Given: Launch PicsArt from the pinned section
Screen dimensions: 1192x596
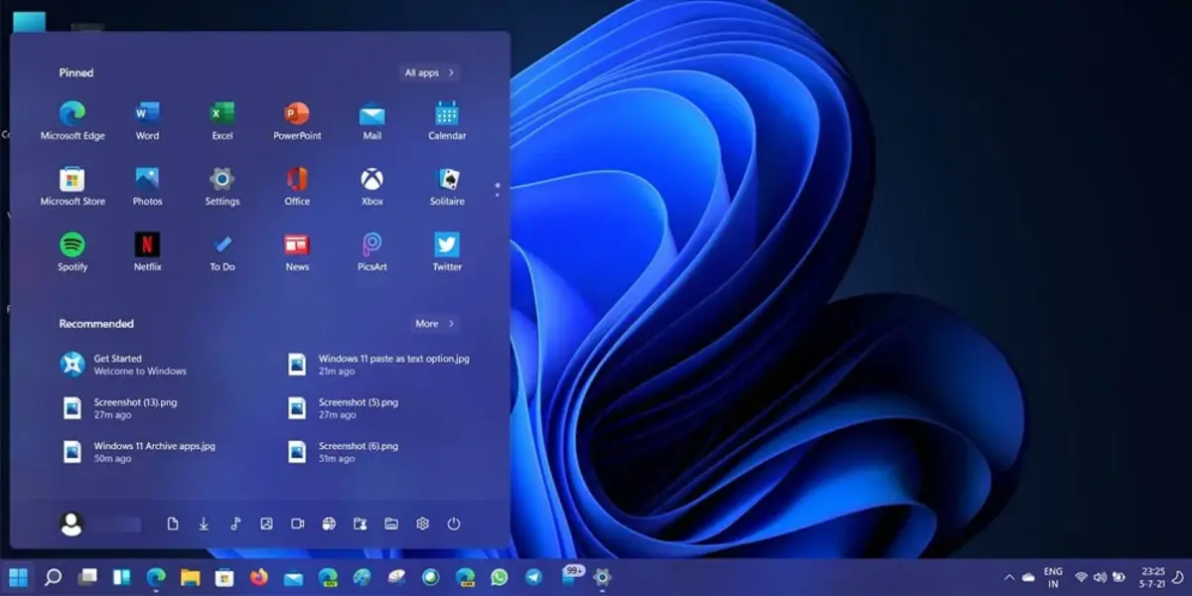Looking at the screenshot, I should pos(371,242).
